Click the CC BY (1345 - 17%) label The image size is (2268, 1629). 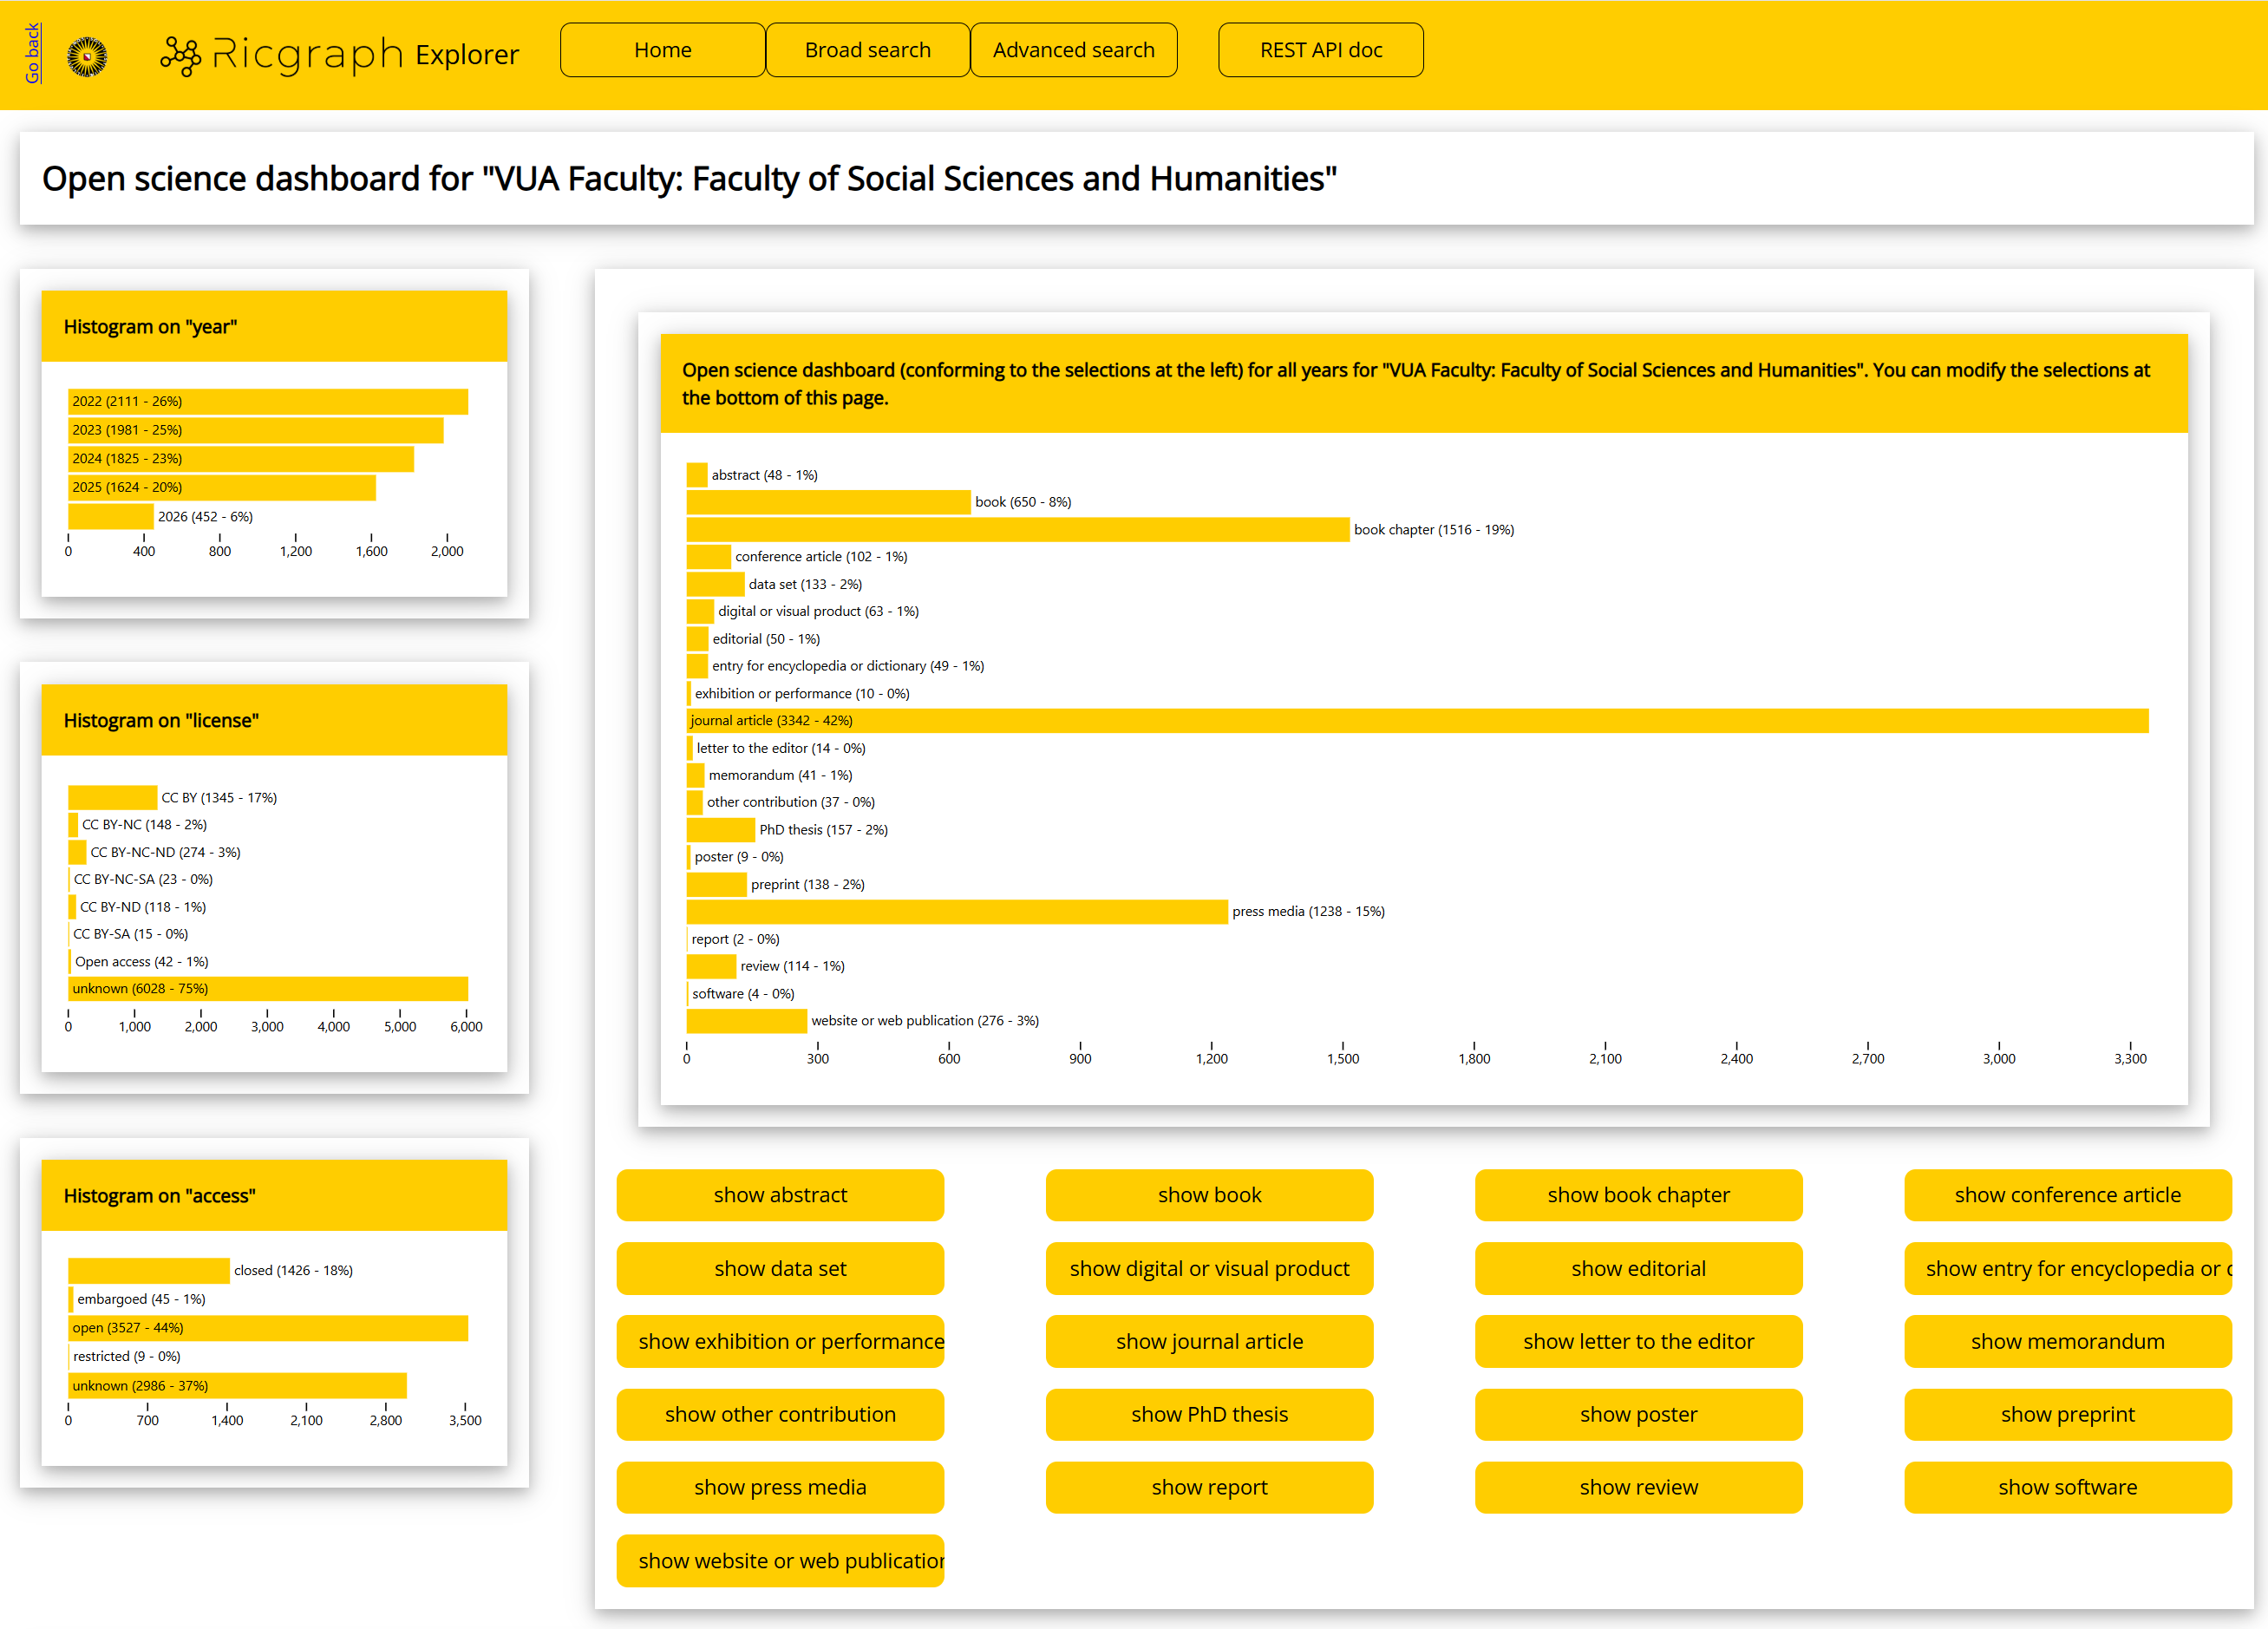coord(219,797)
